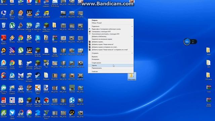The height and width of the screenshot is (121, 215).
Task: Expand the Отправить submenu
Action: coord(111,53)
